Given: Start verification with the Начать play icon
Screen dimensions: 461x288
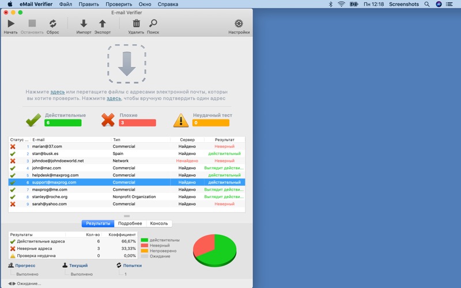Looking at the screenshot, I should [11, 24].
